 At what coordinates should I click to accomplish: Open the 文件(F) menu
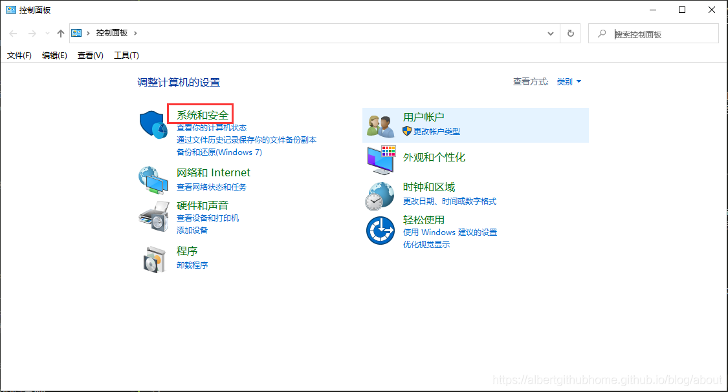[x=19, y=55]
